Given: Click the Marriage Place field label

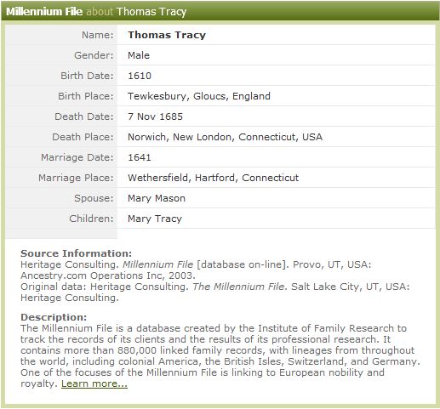Looking at the screenshot, I should pos(76,178).
